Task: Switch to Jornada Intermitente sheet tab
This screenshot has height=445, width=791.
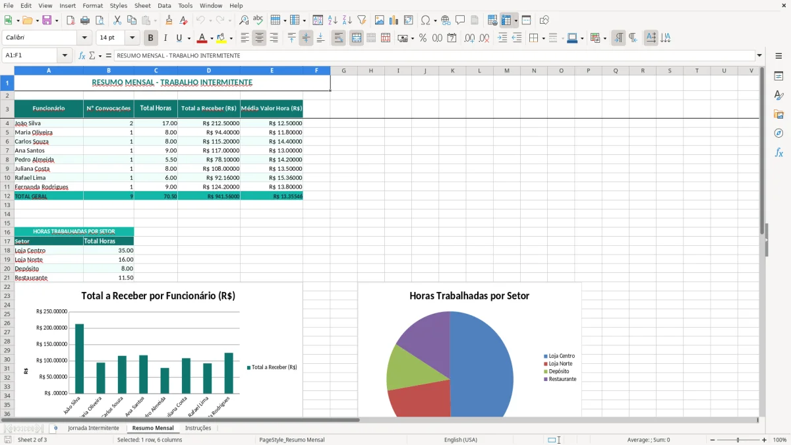Action: [94, 428]
